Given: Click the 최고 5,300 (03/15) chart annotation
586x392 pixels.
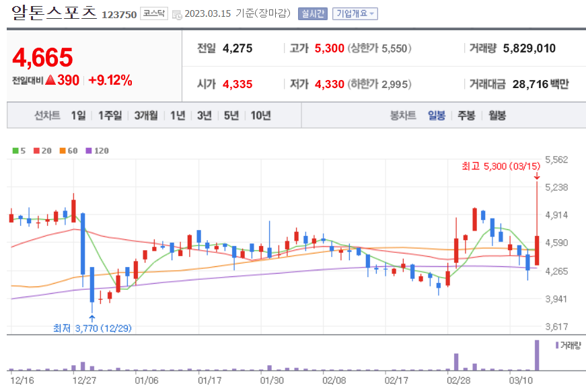Looking at the screenshot, I should 501,166.
